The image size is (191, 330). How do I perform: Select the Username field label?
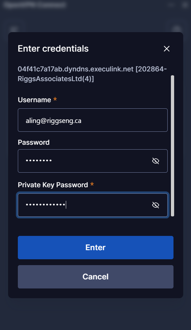[x=34, y=100]
